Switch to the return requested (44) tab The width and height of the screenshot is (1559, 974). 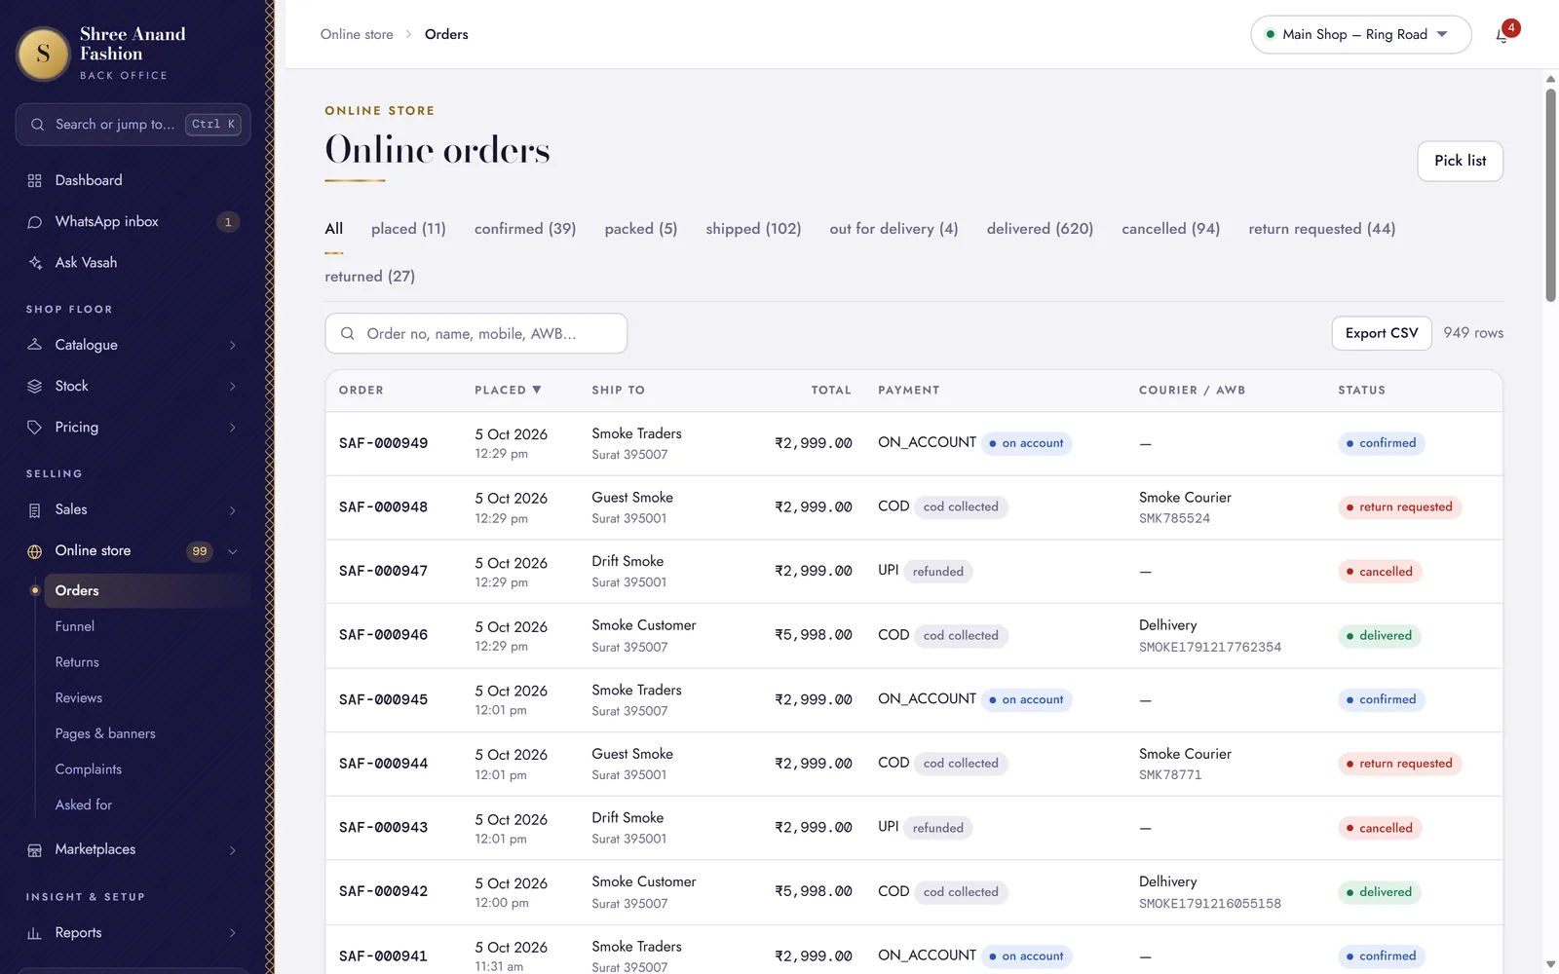pos(1321,229)
